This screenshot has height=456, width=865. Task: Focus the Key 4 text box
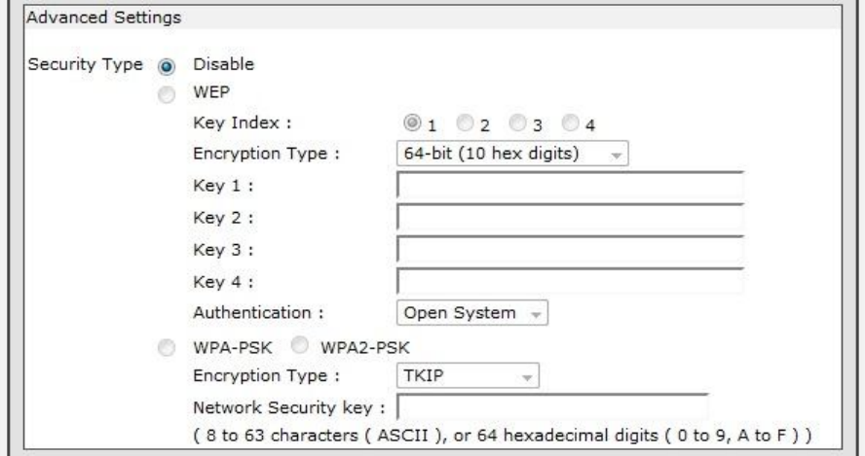coord(570,282)
